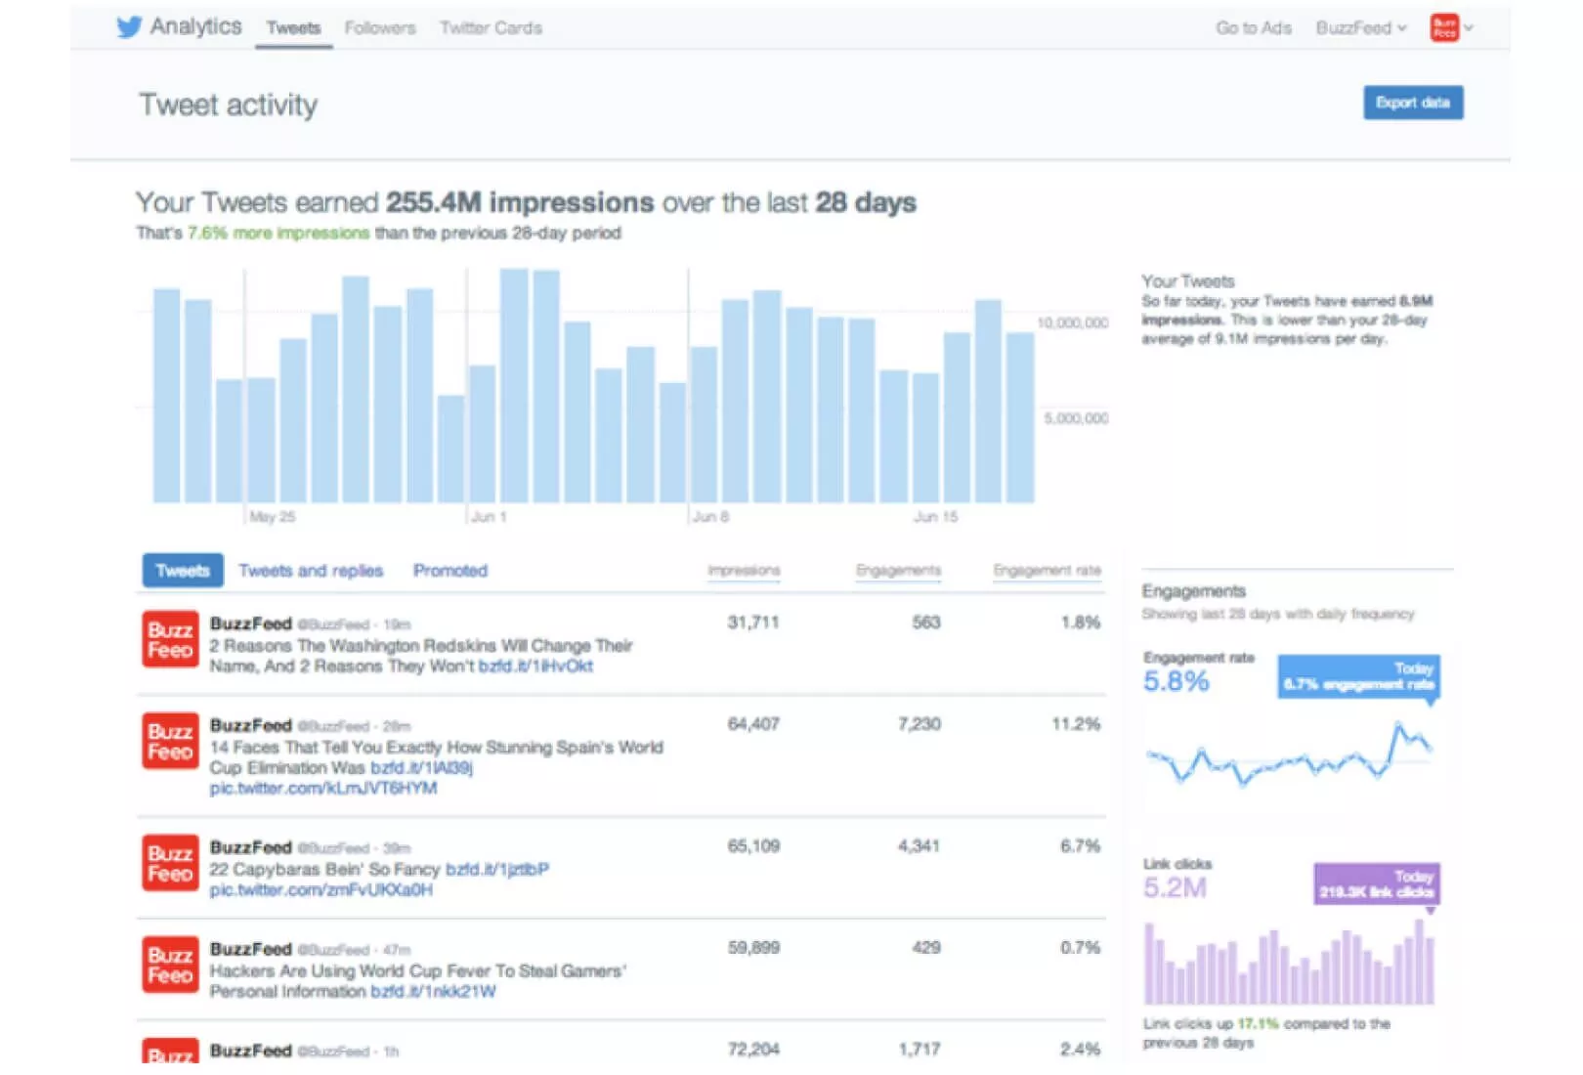Open link bzfd.it/1iHvOkt in Redskins tweet
1583x1075 pixels.
pos(535,666)
